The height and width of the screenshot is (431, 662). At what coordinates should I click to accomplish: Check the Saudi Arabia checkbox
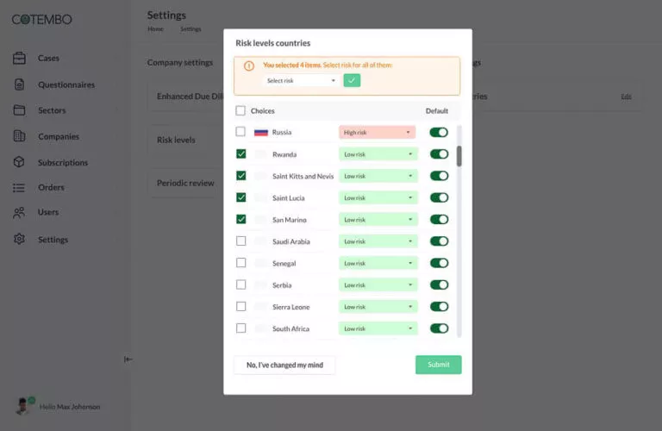click(x=241, y=241)
